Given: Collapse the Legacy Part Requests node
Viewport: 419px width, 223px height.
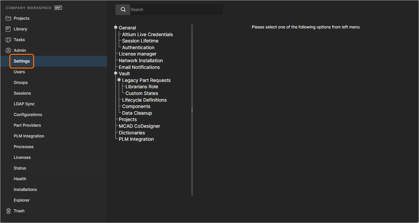Looking at the screenshot, I should 119,80.
